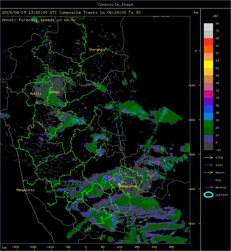Pick the red 65 dBZ swatch

coord(208,42)
